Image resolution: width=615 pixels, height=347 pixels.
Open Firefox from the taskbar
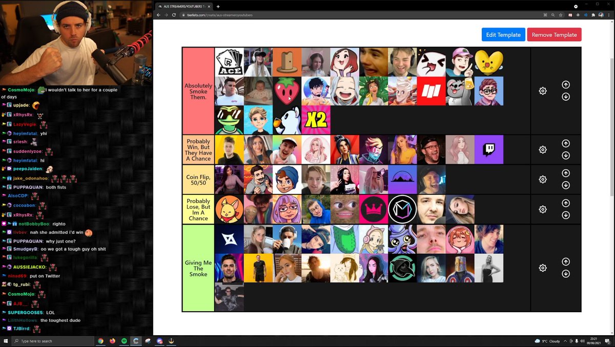pyautogui.click(x=112, y=341)
